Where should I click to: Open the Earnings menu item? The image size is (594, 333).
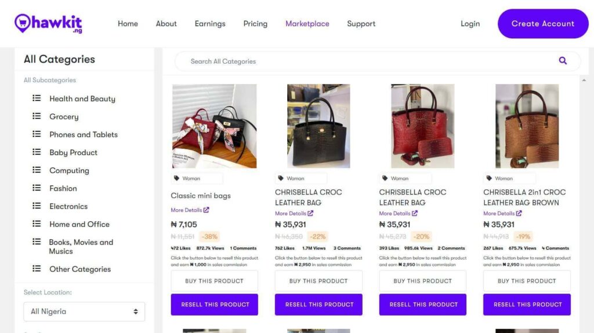point(210,24)
